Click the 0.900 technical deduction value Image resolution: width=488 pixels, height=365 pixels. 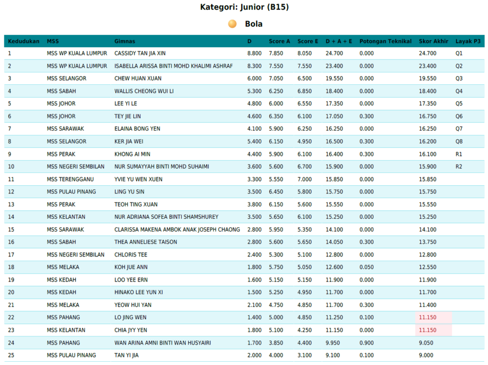[x=366, y=343]
